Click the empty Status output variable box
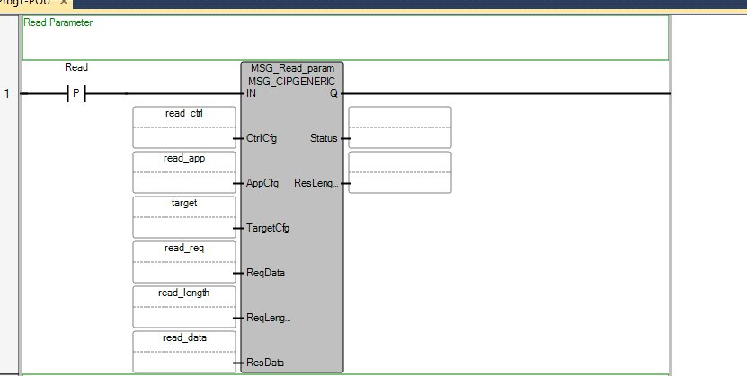The height and width of the screenshot is (376, 747). tap(400, 127)
